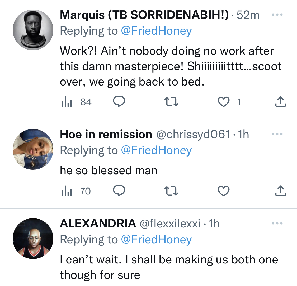Screen dimensions: 297x286
Task: View analytics showing 84 views
Action: pos(77,102)
